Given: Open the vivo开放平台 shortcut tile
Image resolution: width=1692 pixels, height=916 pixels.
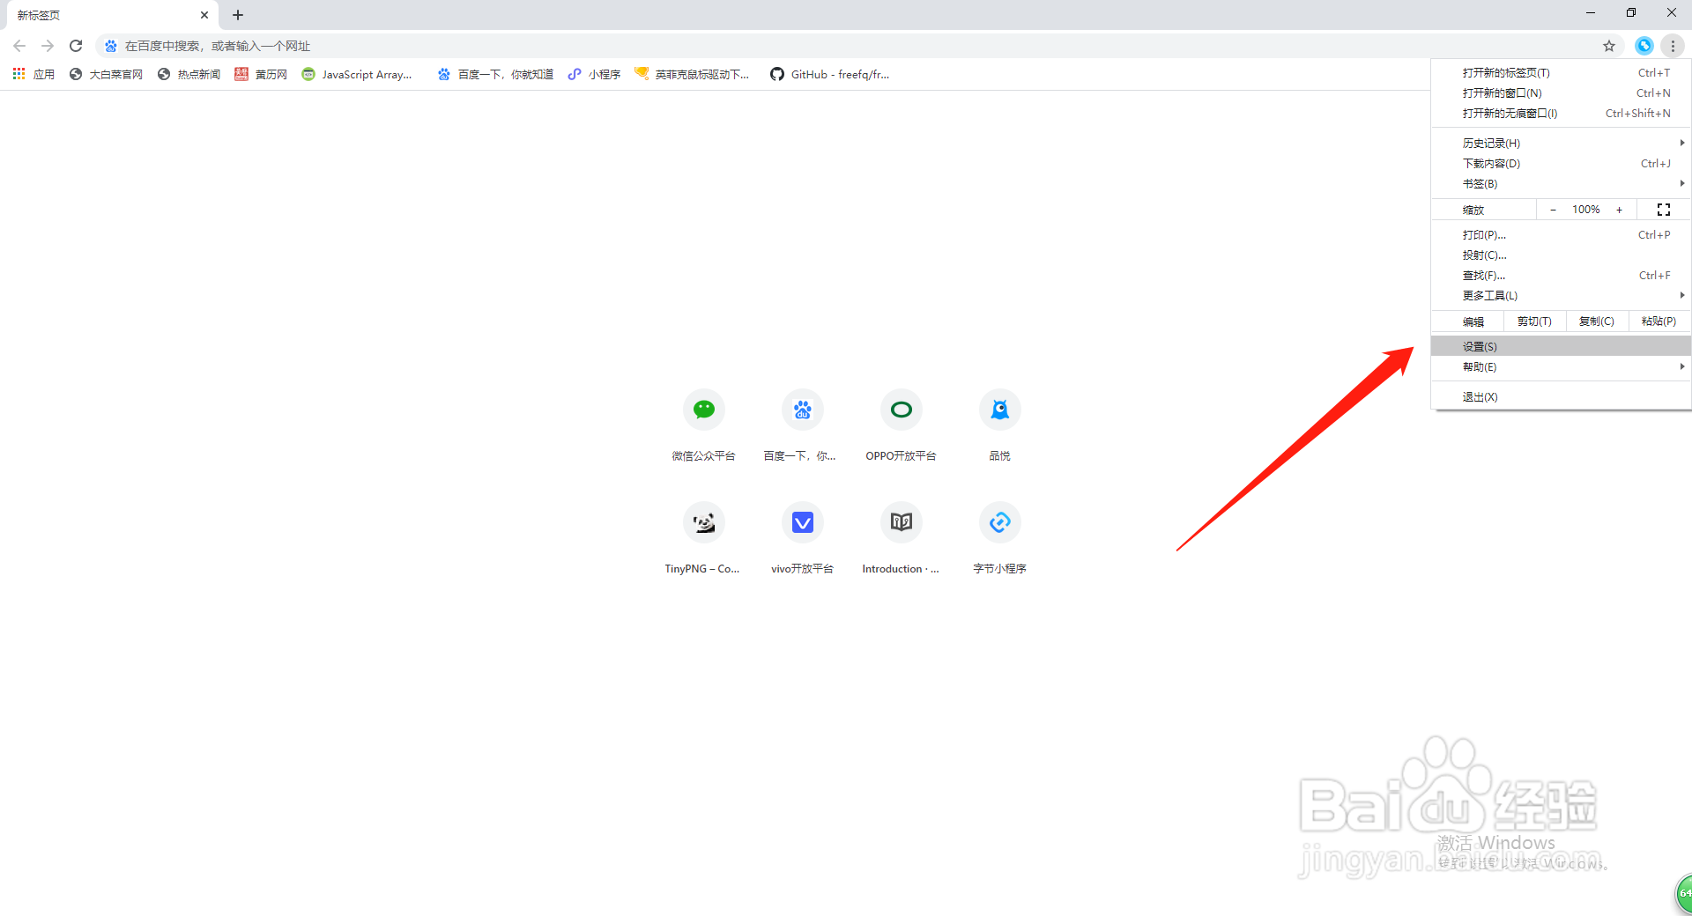Looking at the screenshot, I should (803, 539).
